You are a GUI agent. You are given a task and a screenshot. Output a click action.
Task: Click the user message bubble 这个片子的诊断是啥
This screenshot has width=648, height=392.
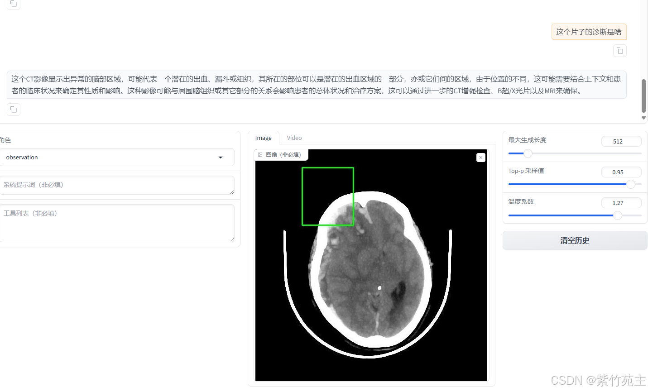point(589,32)
